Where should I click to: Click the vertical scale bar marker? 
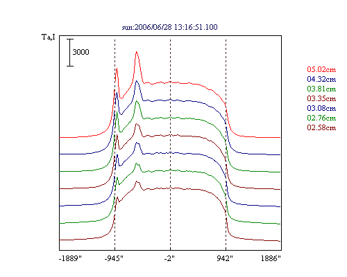[70, 53]
